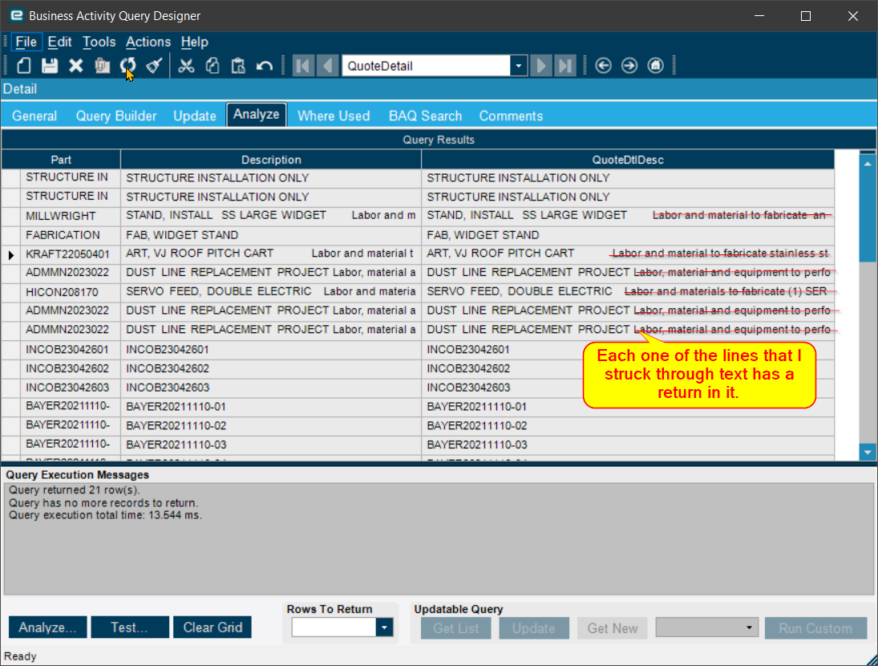
Task: Open the Rows To Return dropdown
Action: 384,627
